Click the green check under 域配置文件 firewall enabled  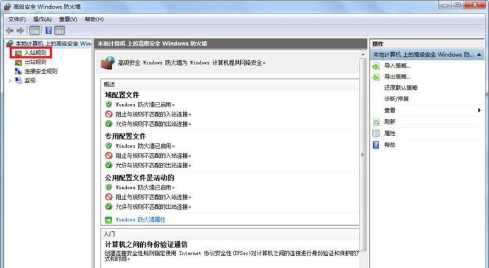[109, 105]
